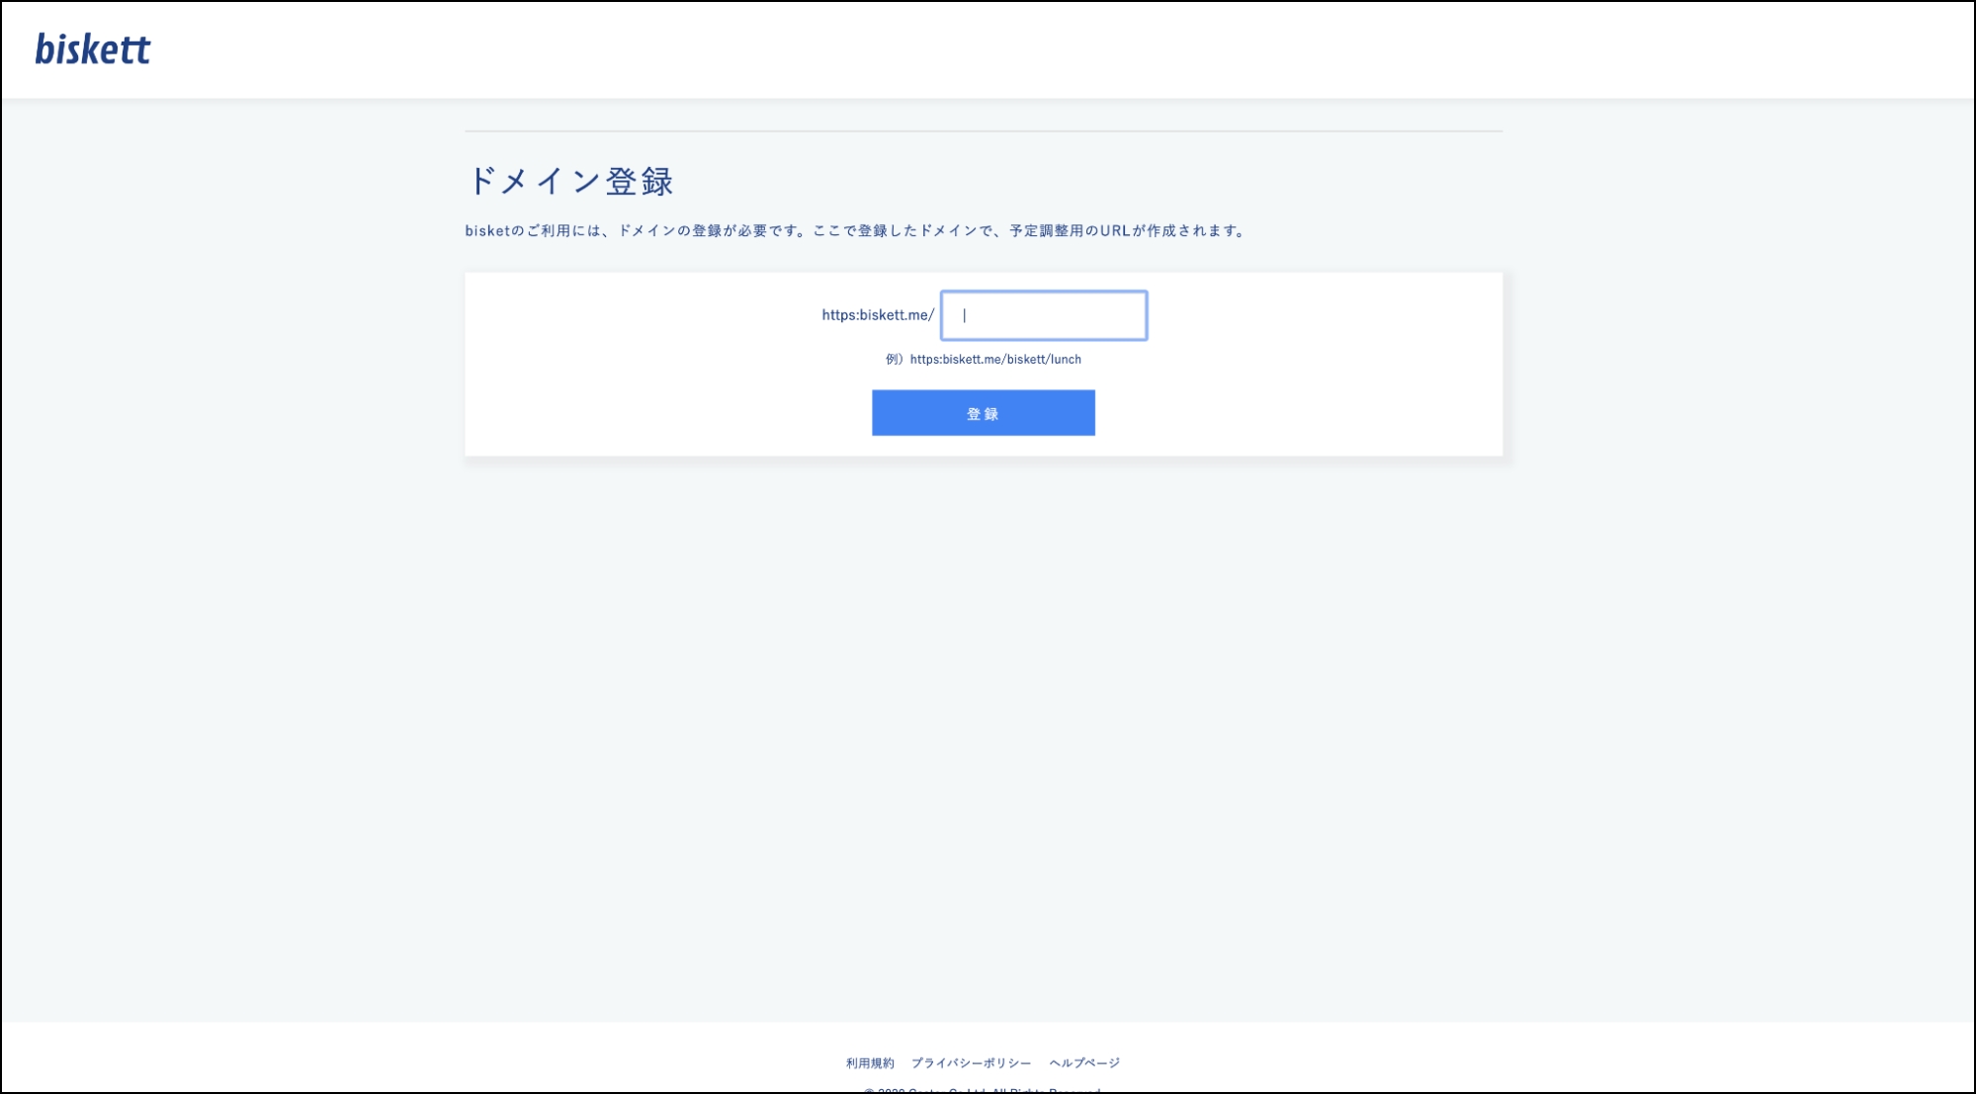This screenshot has height=1094, width=1976.
Task: Select the biskett wordmark at top left
Action: tap(92, 48)
